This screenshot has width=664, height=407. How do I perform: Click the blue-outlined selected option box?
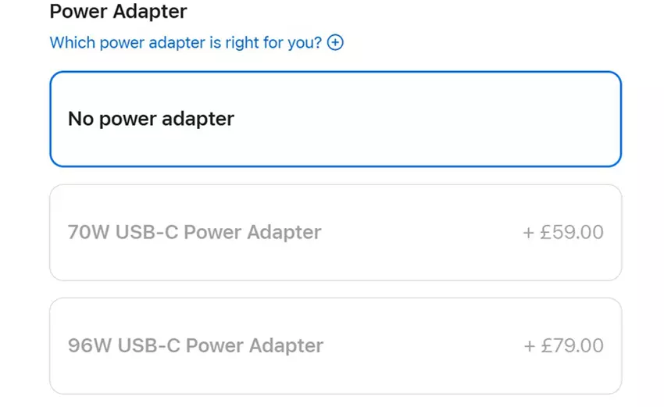pos(335,119)
